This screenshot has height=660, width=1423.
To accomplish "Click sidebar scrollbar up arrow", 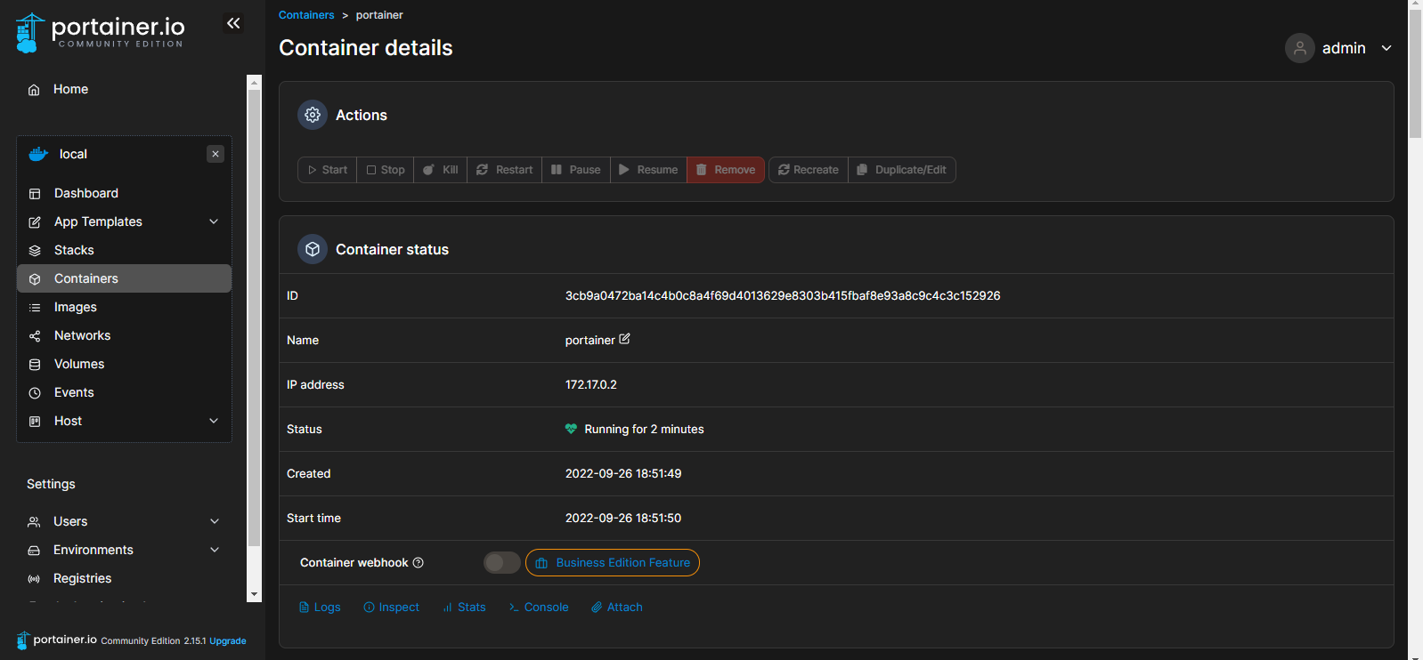I will (x=254, y=82).
